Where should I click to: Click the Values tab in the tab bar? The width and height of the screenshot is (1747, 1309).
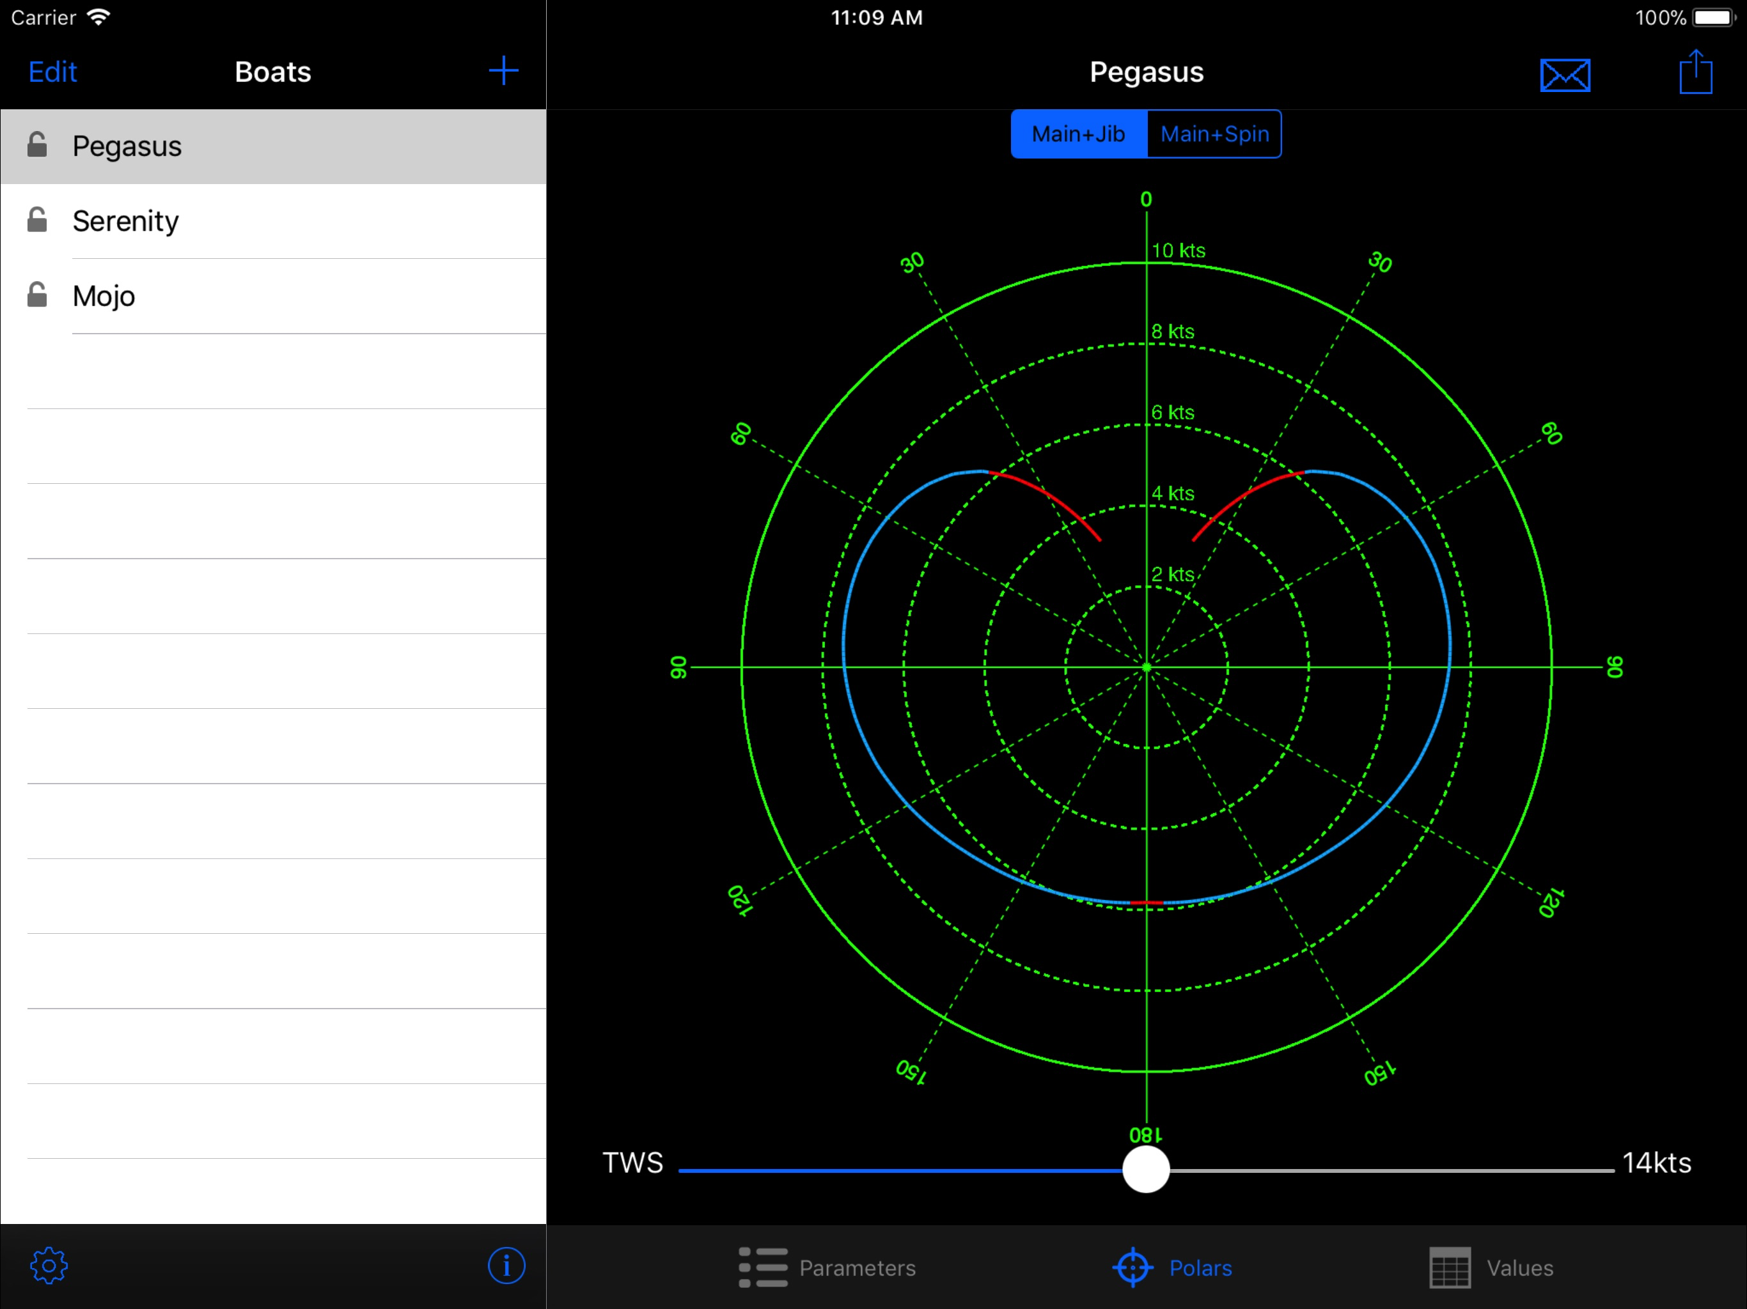click(x=1491, y=1267)
